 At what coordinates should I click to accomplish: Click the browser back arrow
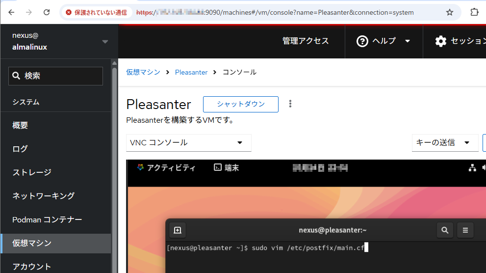click(11, 12)
